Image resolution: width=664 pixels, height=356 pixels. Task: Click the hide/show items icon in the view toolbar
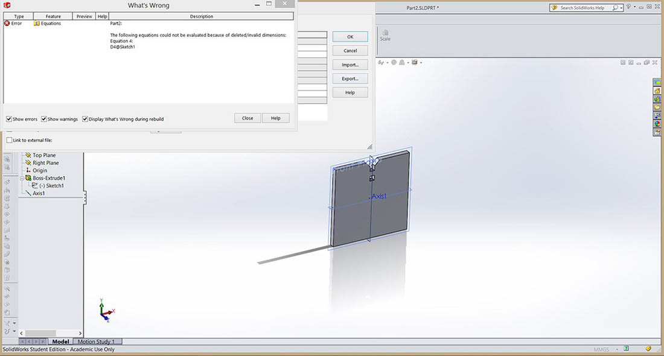point(381,63)
